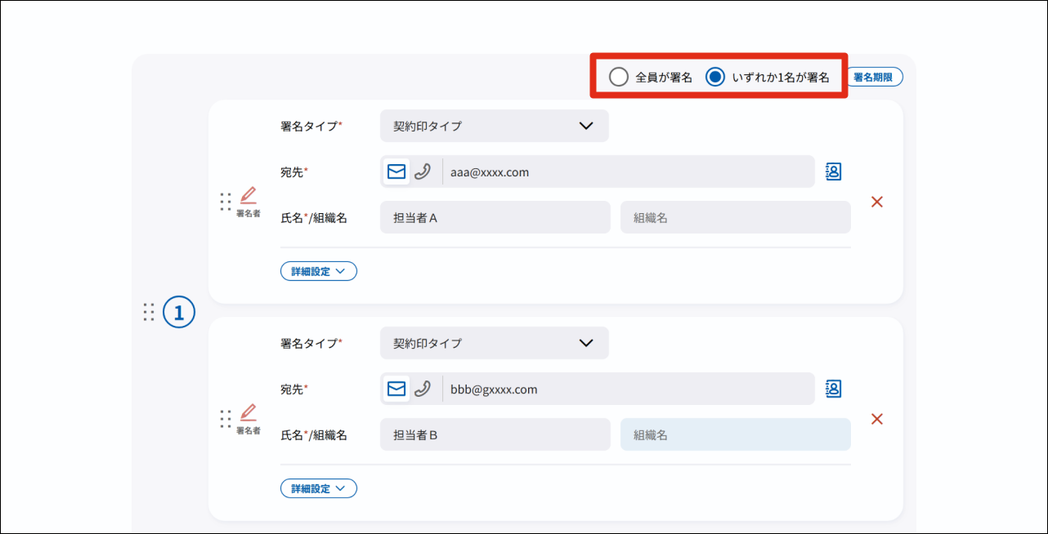Screen dimensions: 1048x534
Task: Open the first signer's 署名タイプ dropdown
Action: (x=494, y=126)
